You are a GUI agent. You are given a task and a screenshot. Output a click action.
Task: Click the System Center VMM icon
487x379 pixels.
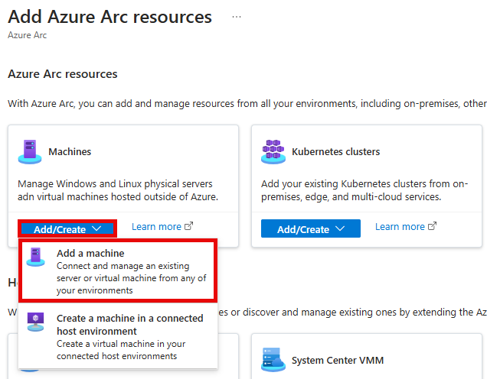pos(273,360)
